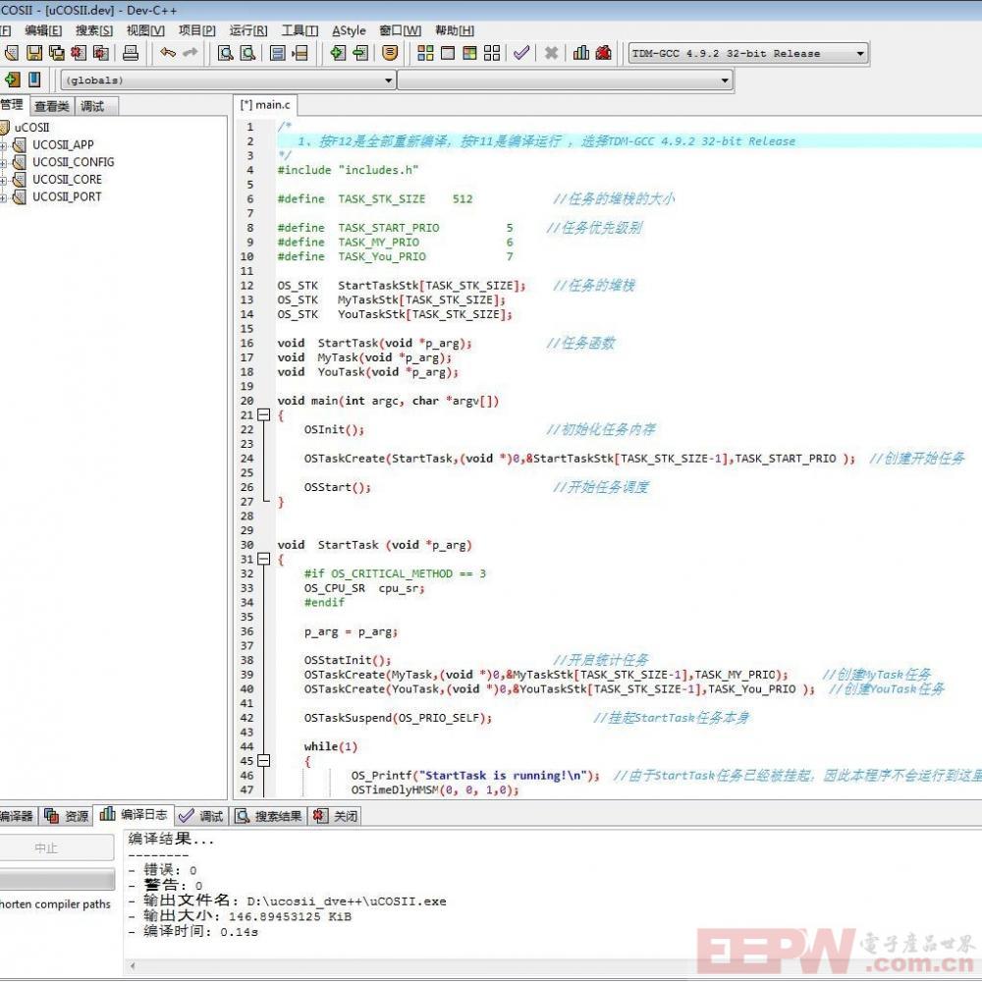982x982 pixels.
Task: Open the 编辑[E] menu
Action: click(43, 30)
